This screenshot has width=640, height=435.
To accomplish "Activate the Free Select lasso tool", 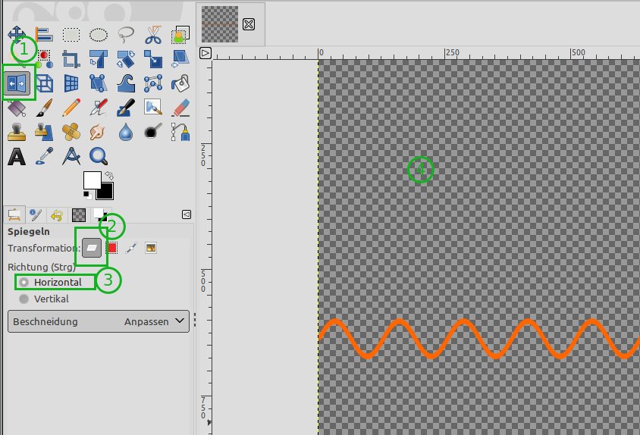I will [x=126, y=35].
